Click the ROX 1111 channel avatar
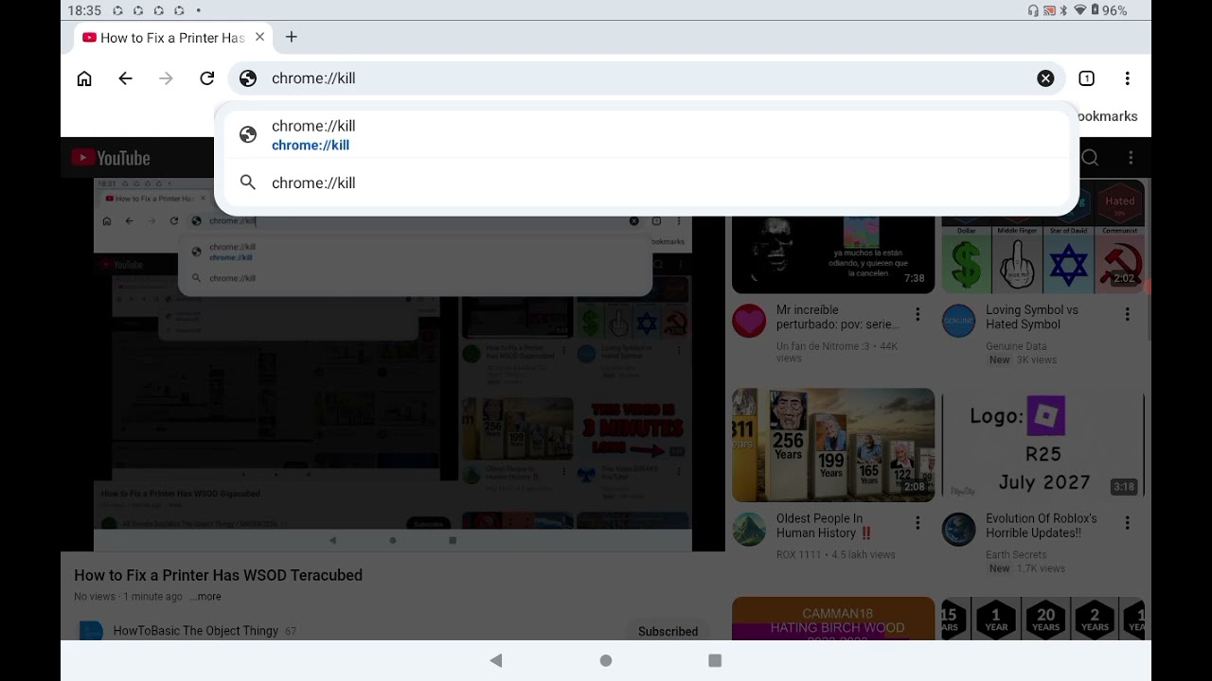 (750, 530)
